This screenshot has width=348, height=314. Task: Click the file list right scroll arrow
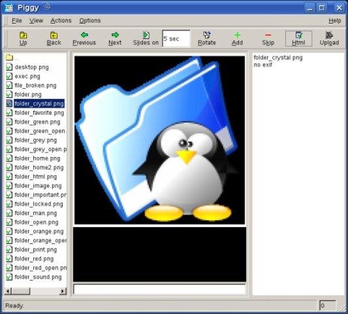click(x=63, y=291)
